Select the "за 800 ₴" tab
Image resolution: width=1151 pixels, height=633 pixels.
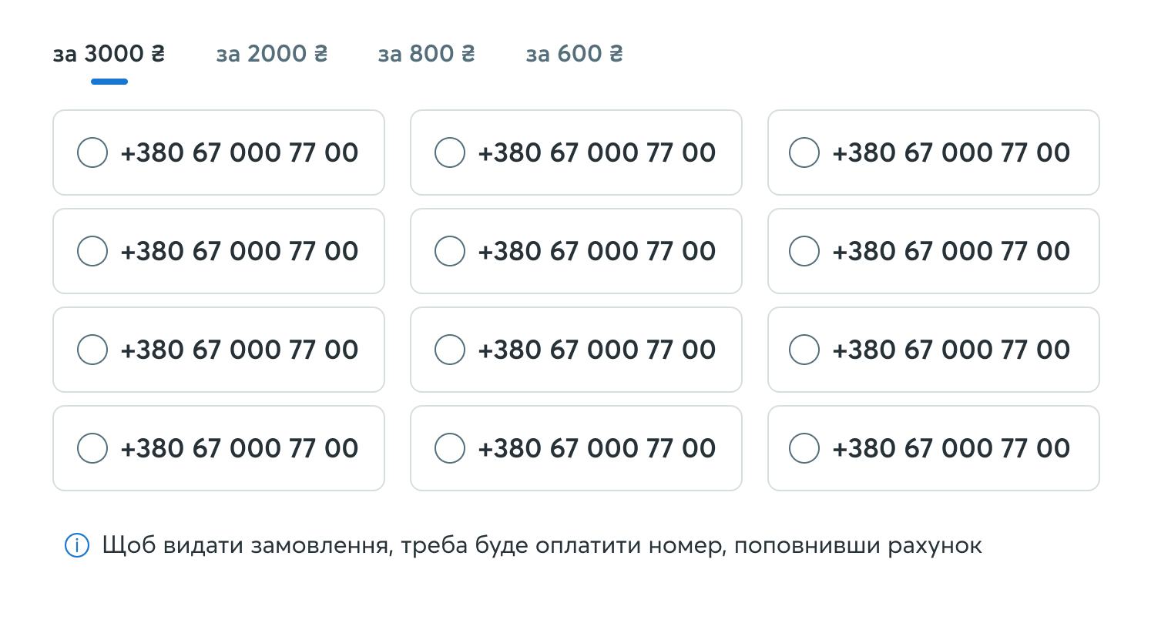pyautogui.click(x=426, y=54)
